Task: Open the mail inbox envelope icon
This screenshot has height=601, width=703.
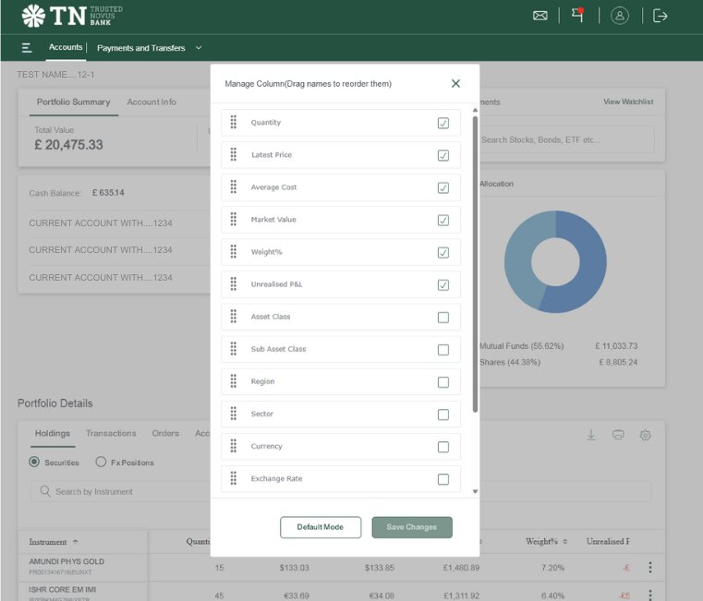Action: tap(540, 16)
